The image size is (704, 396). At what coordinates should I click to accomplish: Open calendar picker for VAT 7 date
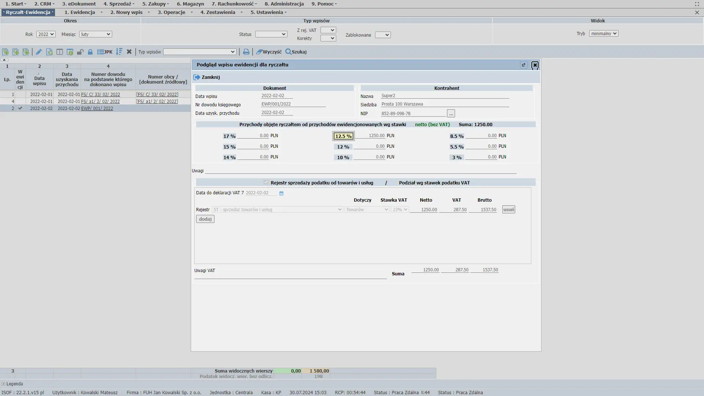tap(281, 193)
